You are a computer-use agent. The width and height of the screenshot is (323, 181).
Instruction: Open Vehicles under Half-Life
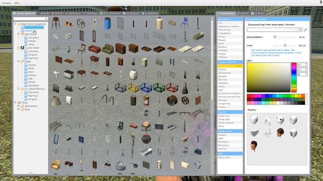[x=32, y=41]
